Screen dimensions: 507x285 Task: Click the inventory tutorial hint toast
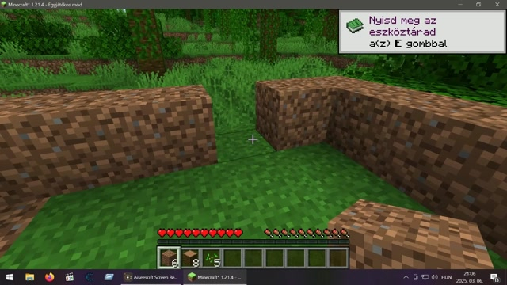(422, 32)
